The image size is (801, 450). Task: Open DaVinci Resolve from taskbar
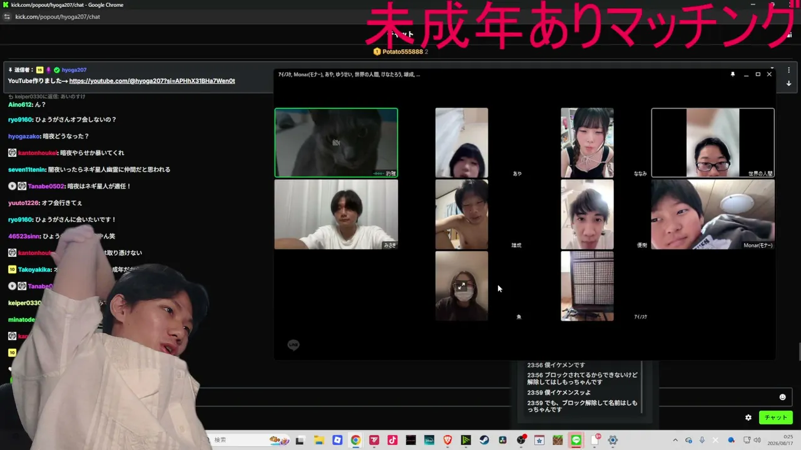point(503,440)
